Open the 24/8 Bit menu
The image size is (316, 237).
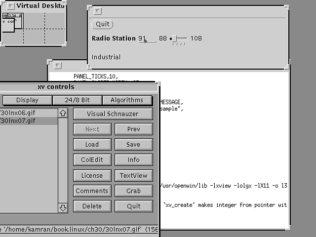click(x=78, y=100)
